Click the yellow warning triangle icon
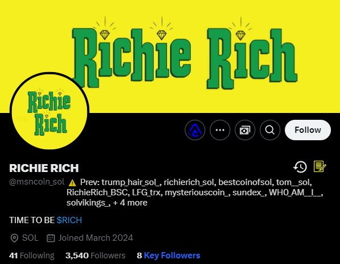This screenshot has height=264, width=340. 72,183
